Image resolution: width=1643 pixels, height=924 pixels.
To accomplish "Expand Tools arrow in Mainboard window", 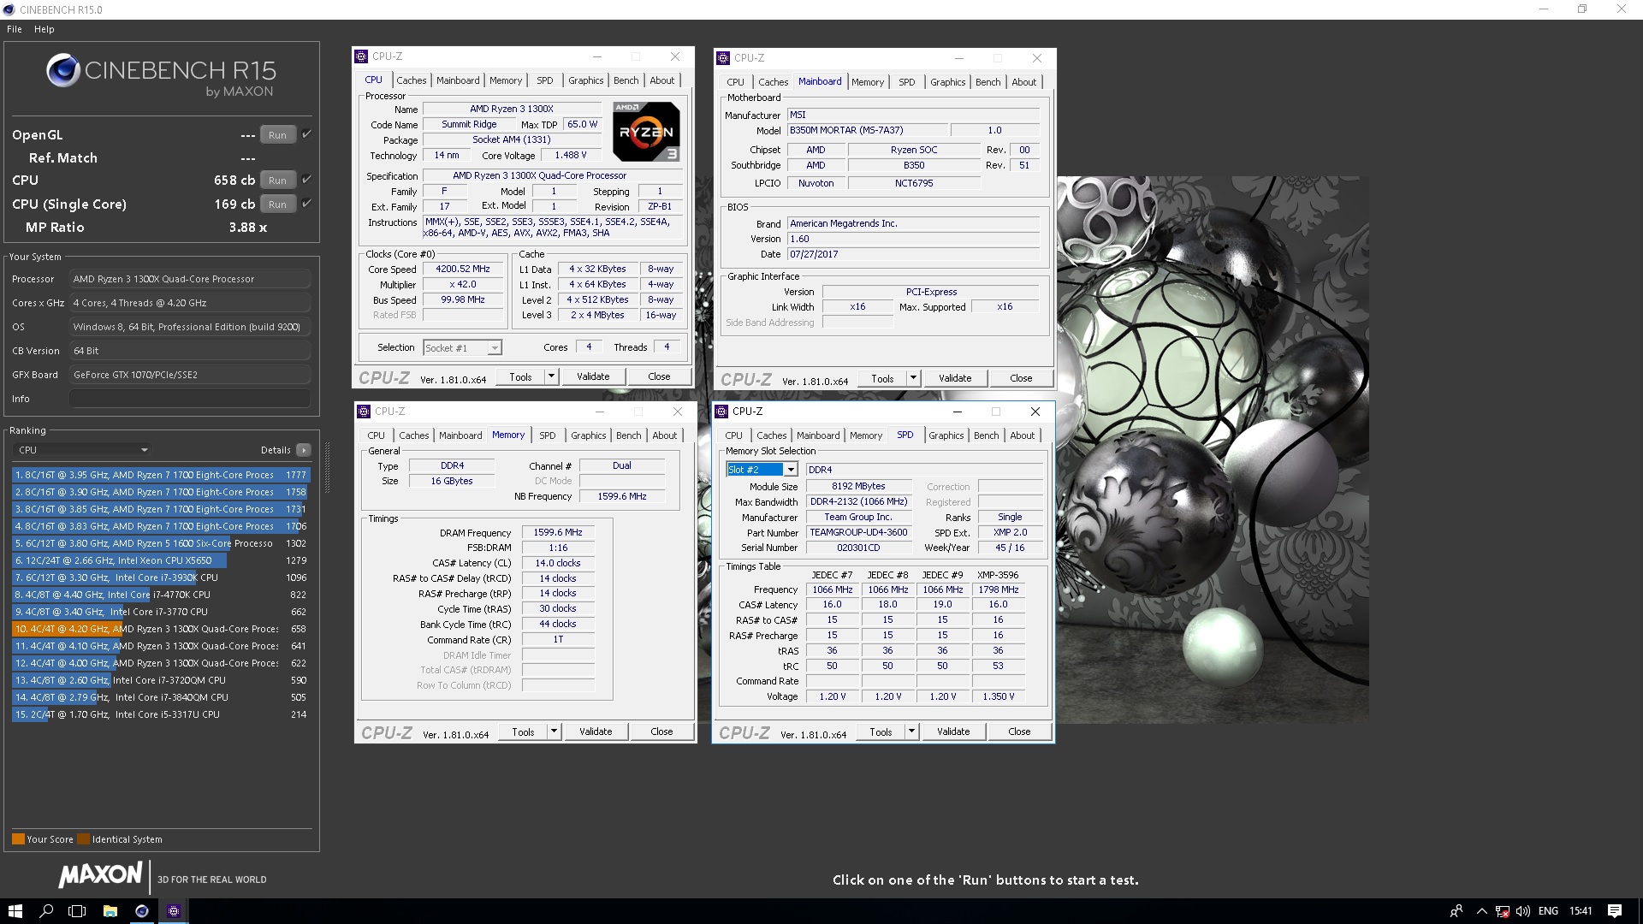I will pos(913,378).
